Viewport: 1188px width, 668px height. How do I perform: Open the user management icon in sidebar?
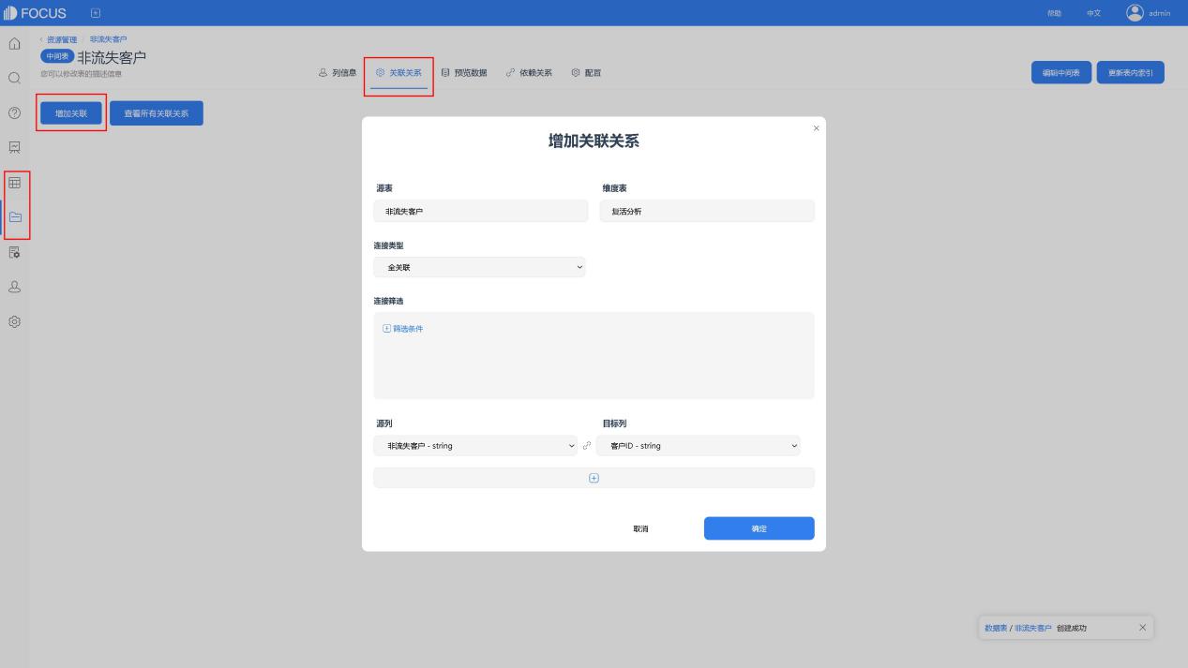click(14, 287)
